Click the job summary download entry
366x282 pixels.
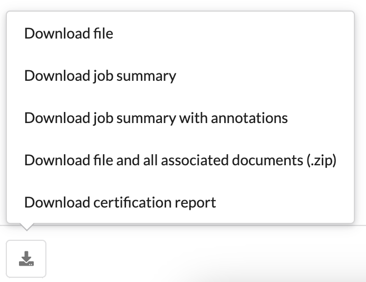pyautogui.click(x=180, y=76)
